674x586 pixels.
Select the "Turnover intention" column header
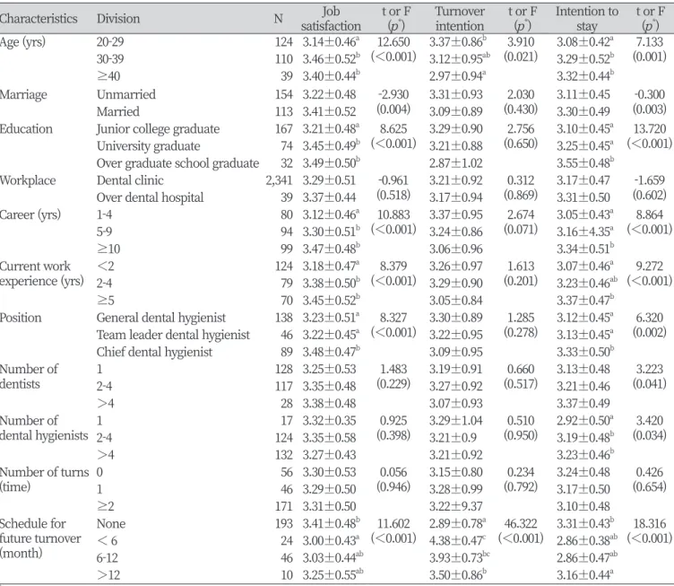(x=460, y=19)
